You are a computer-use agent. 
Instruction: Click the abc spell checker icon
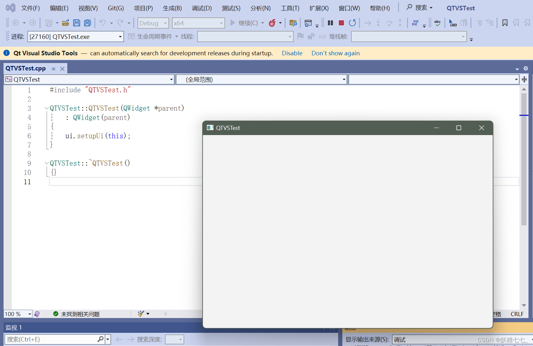(x=437, y=23)
